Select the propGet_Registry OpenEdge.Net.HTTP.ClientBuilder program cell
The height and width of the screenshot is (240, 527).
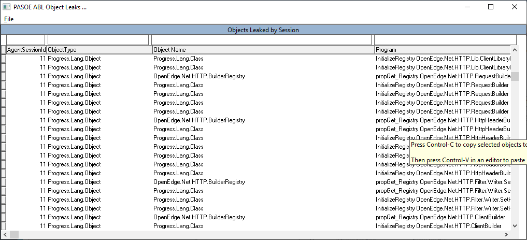[x=443, y=217]
